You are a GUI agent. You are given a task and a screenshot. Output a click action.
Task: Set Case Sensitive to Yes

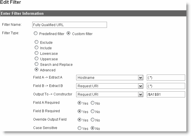point(79,128)
